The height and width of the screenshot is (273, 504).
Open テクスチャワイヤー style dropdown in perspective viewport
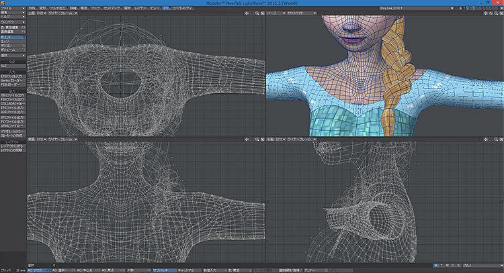pos(301,13)
